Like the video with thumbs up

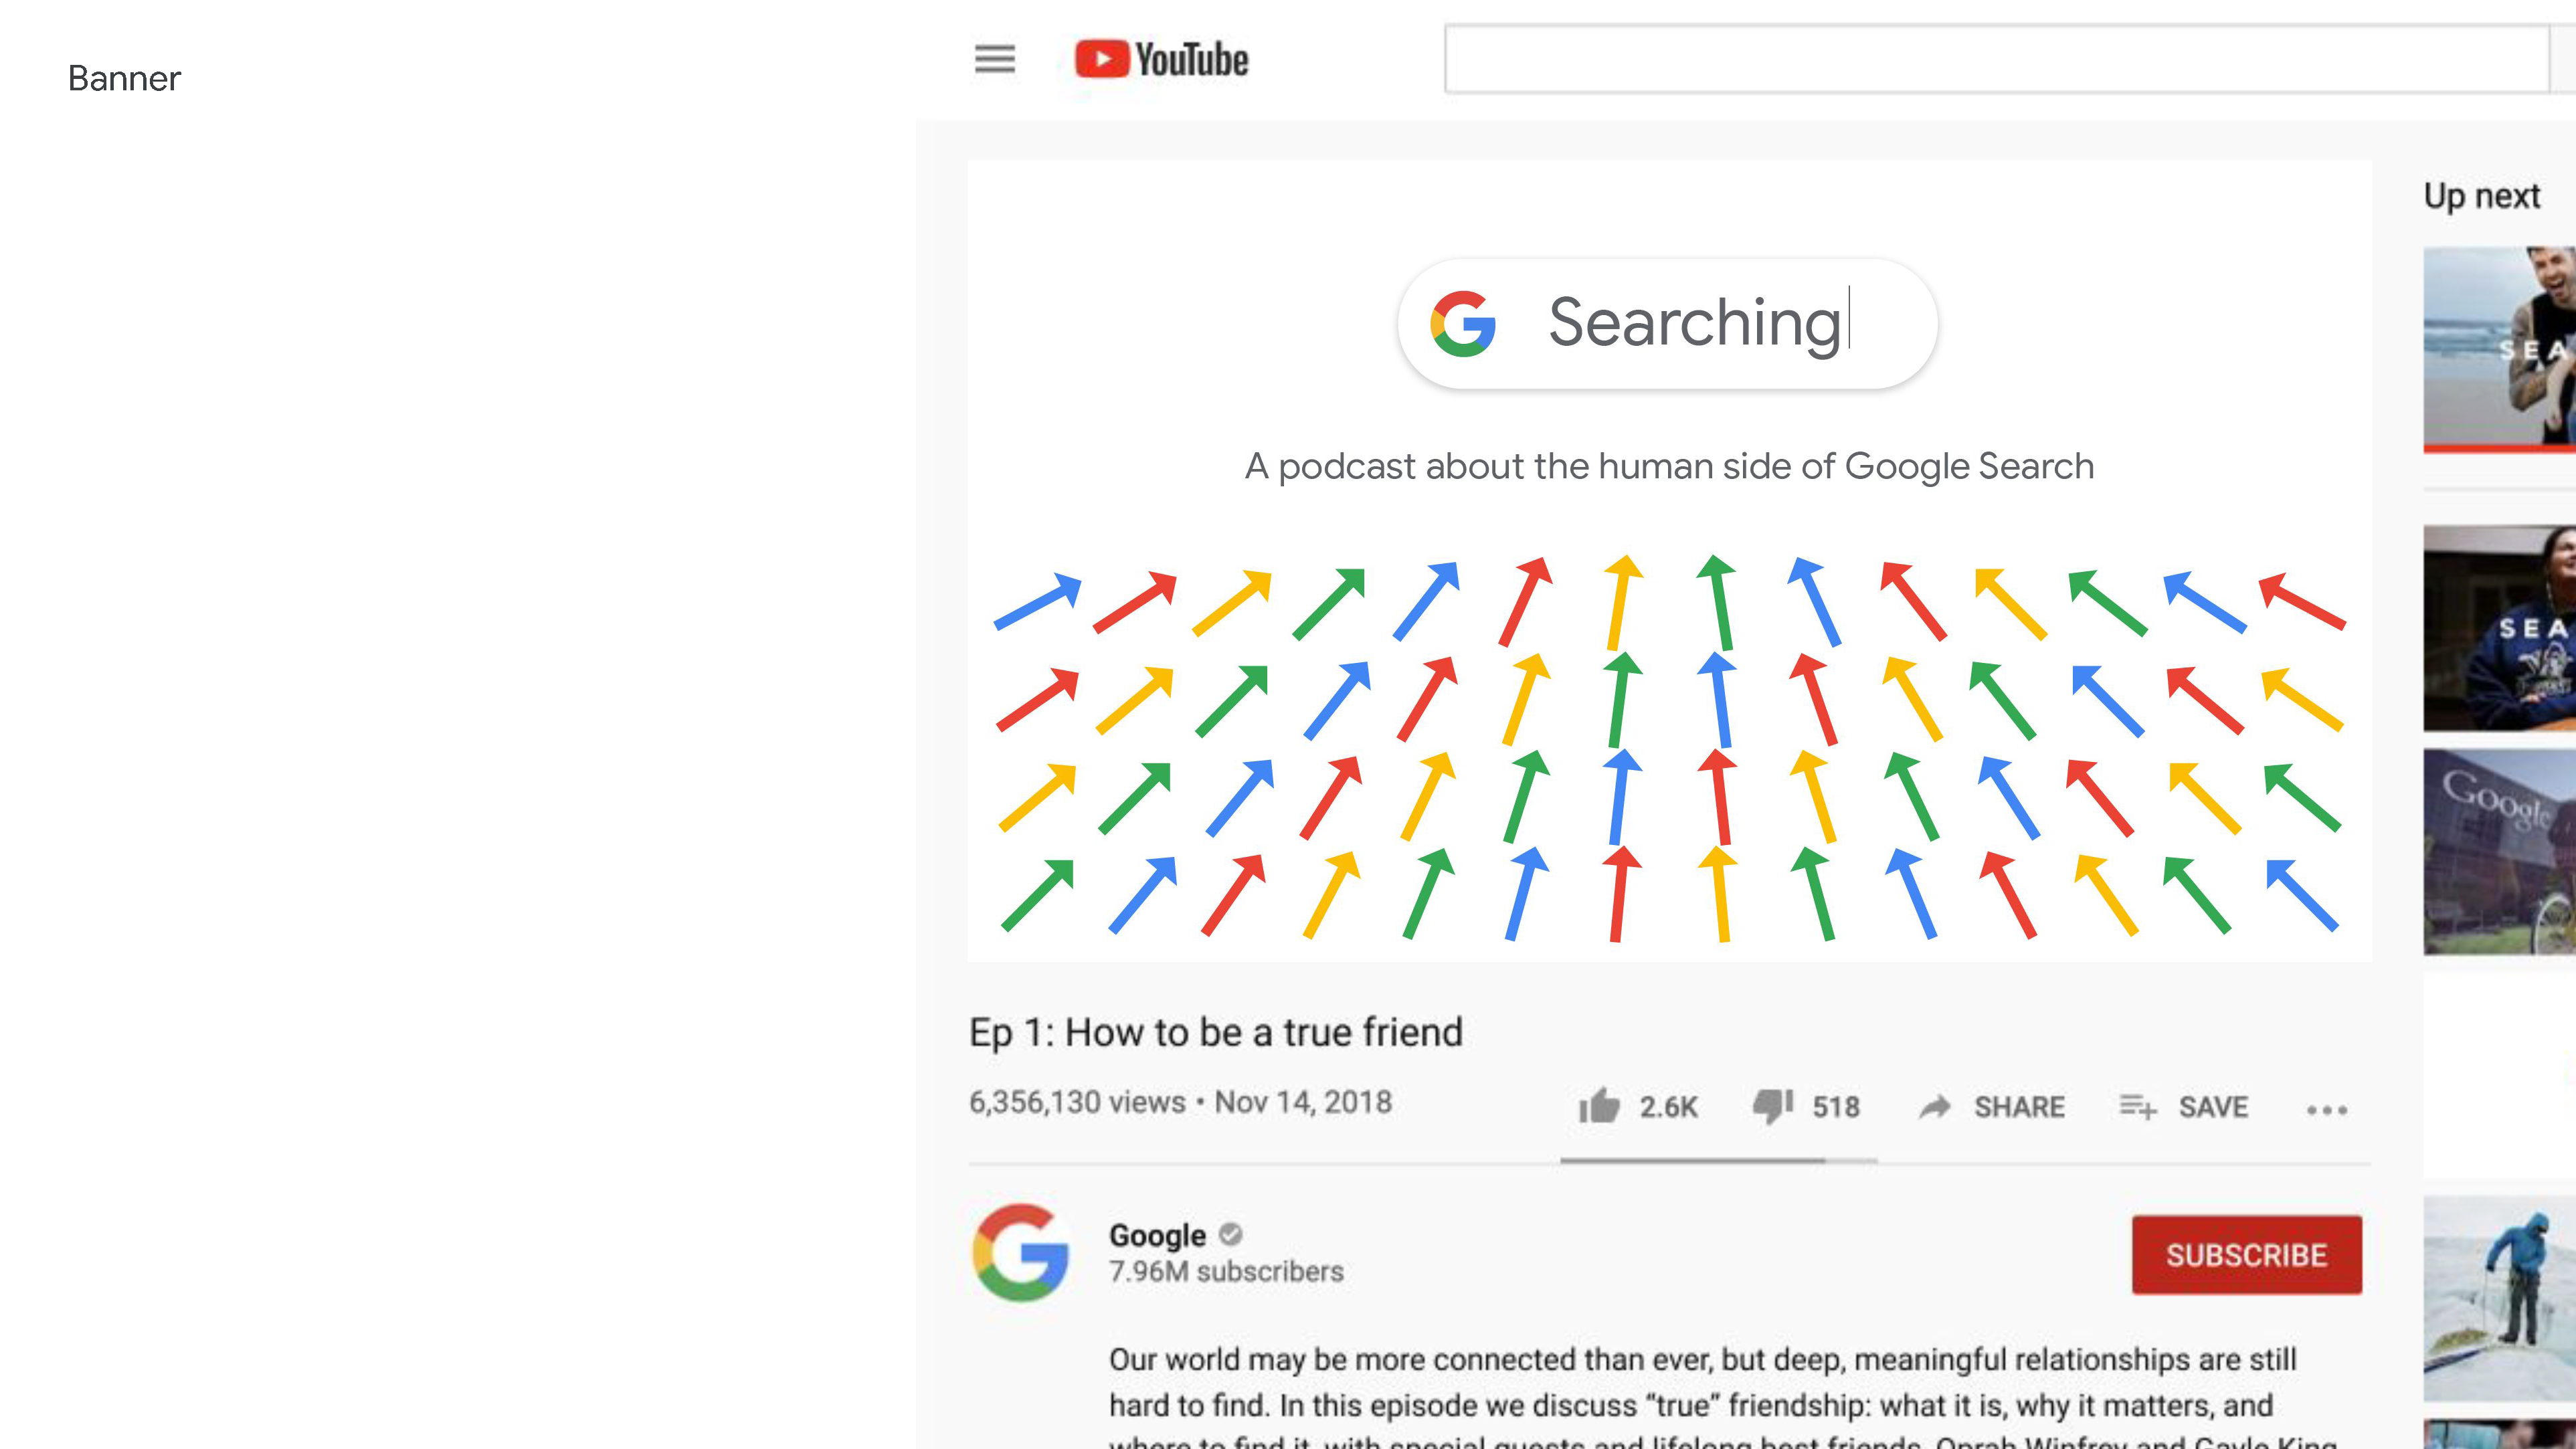tap(1598, 1106)
